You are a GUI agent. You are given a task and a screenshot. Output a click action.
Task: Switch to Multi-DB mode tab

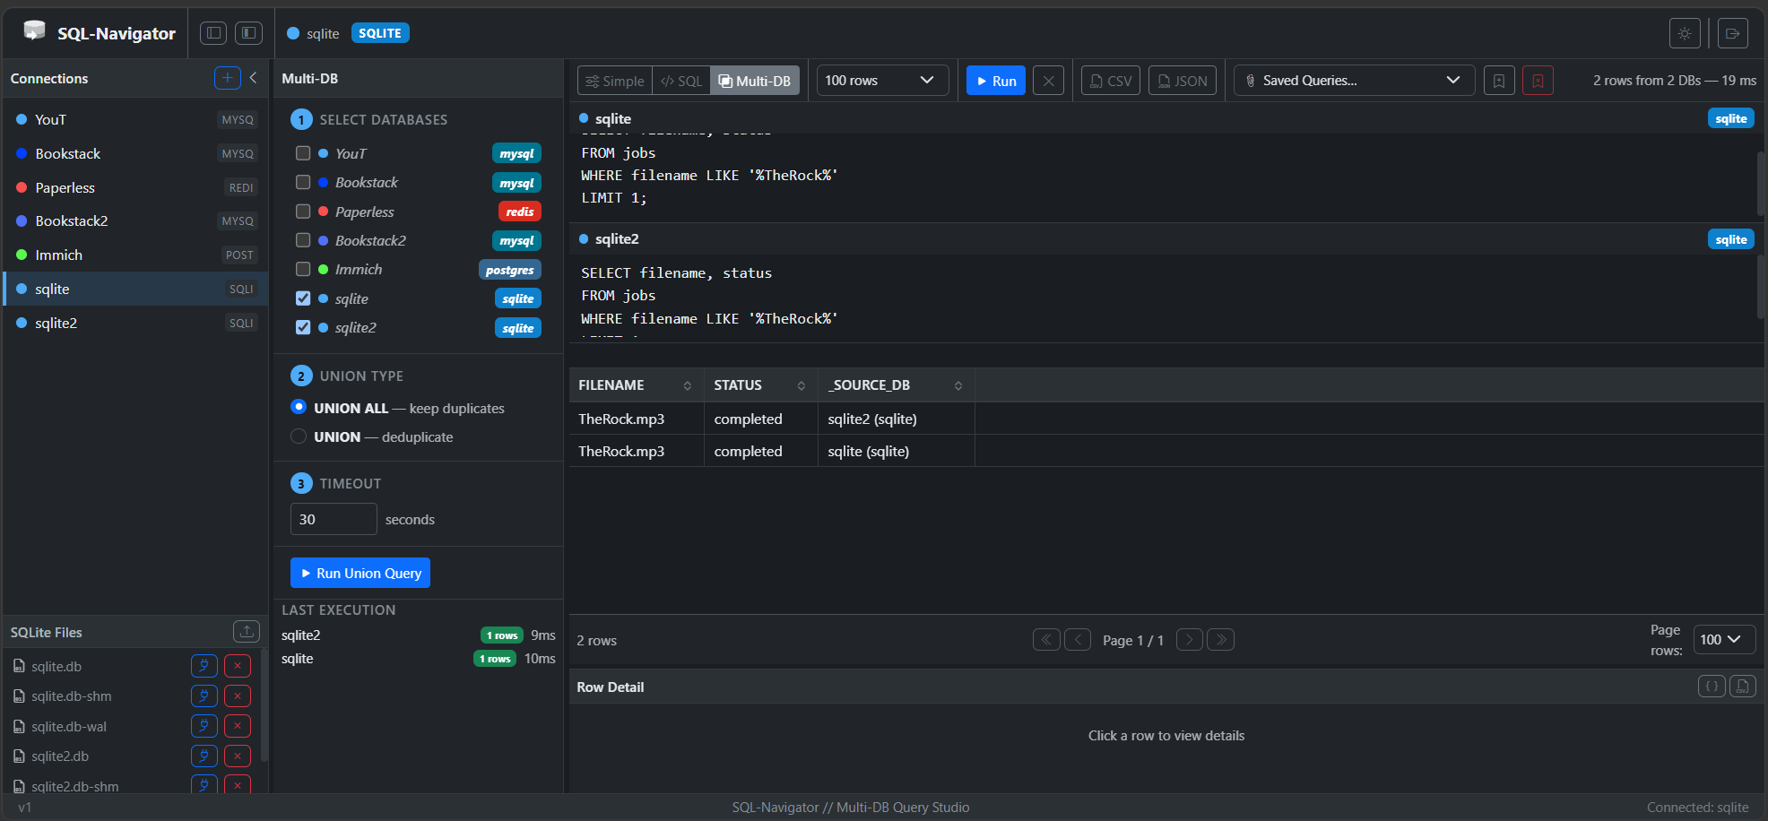pos(755,81)
